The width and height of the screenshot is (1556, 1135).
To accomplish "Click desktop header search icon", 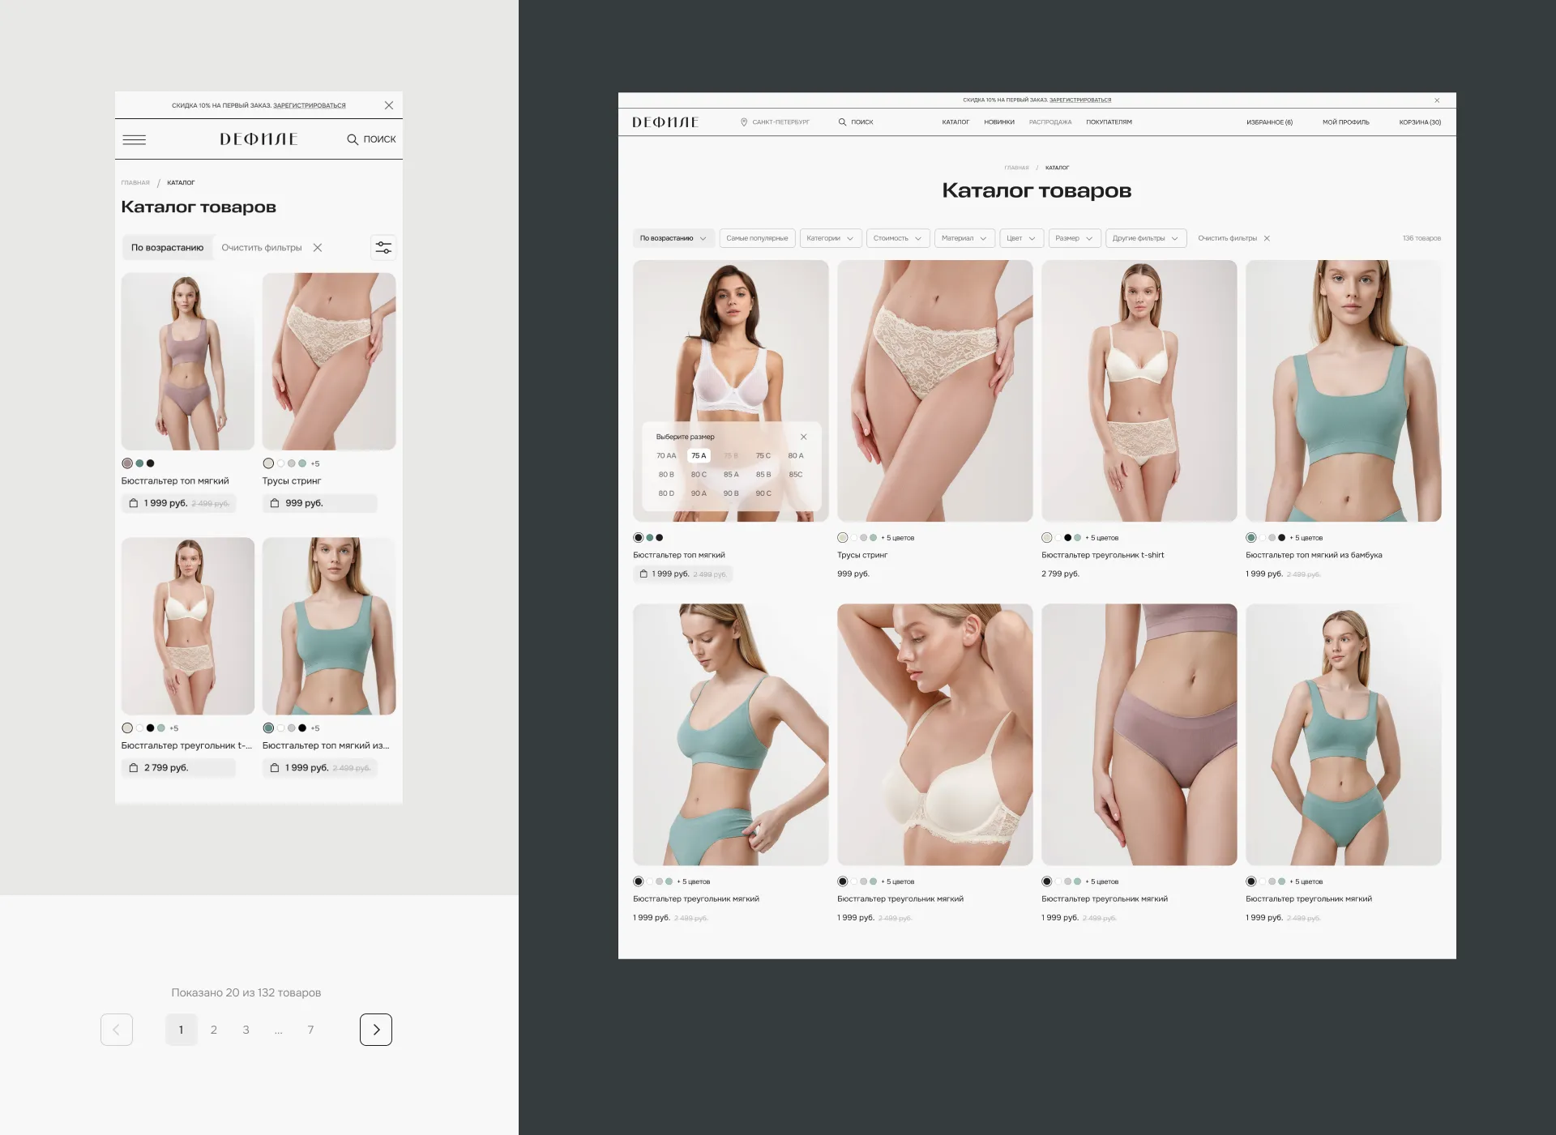I will point(842,122).
